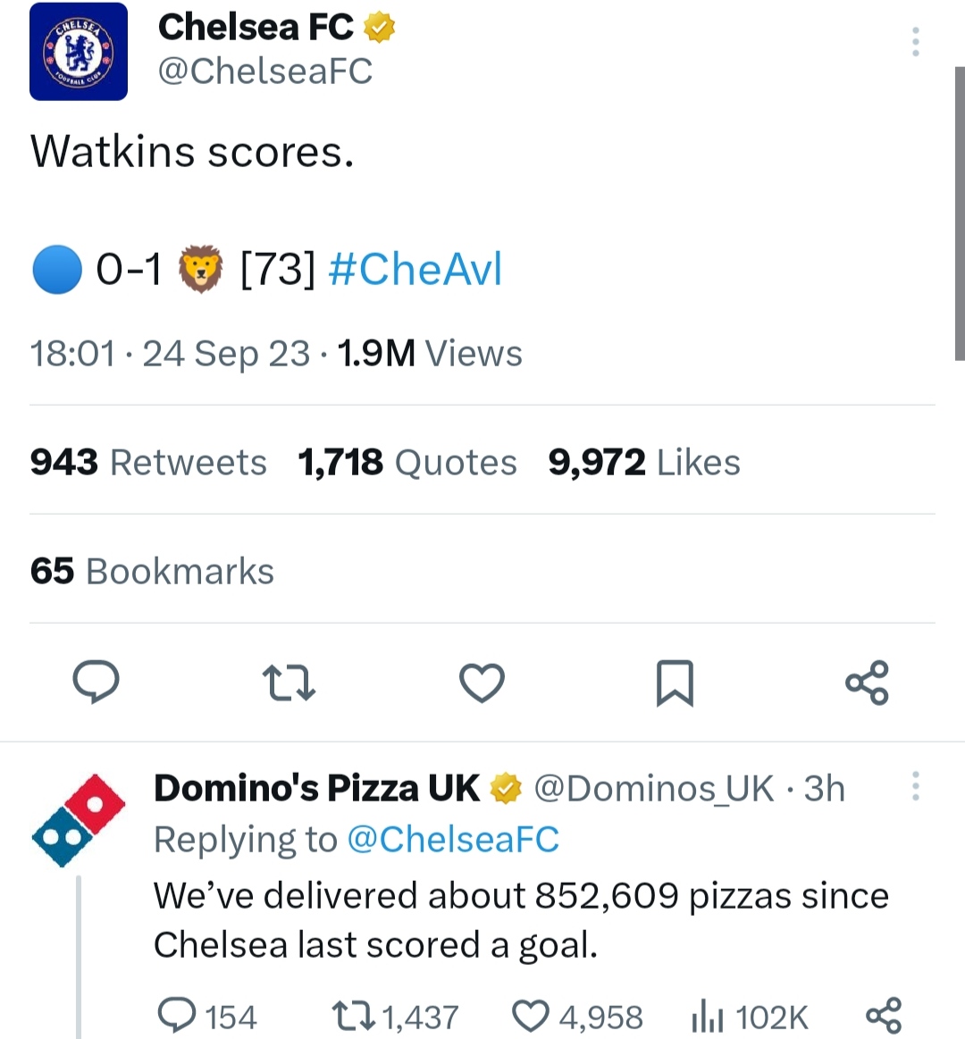Reply to the Chelsea FC tweet
The image size is (965, 1039).
pos(96,683)
